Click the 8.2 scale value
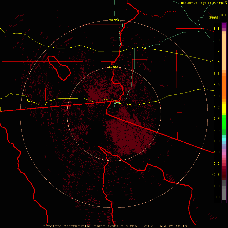228x228 pixels. click(217, 51)
